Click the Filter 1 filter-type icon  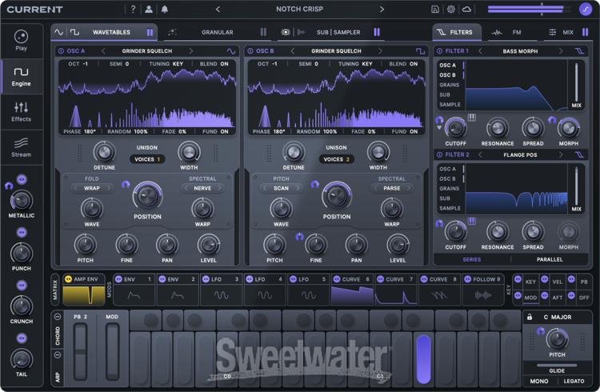tap(579, 51)
